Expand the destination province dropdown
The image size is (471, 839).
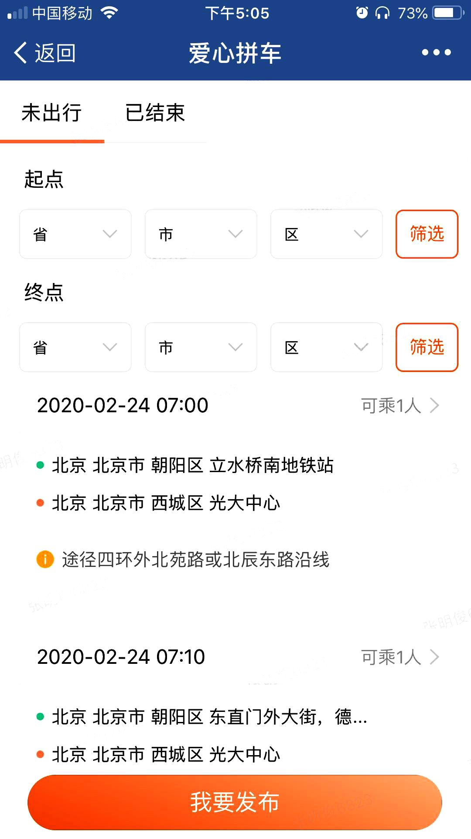click(75, 347)
